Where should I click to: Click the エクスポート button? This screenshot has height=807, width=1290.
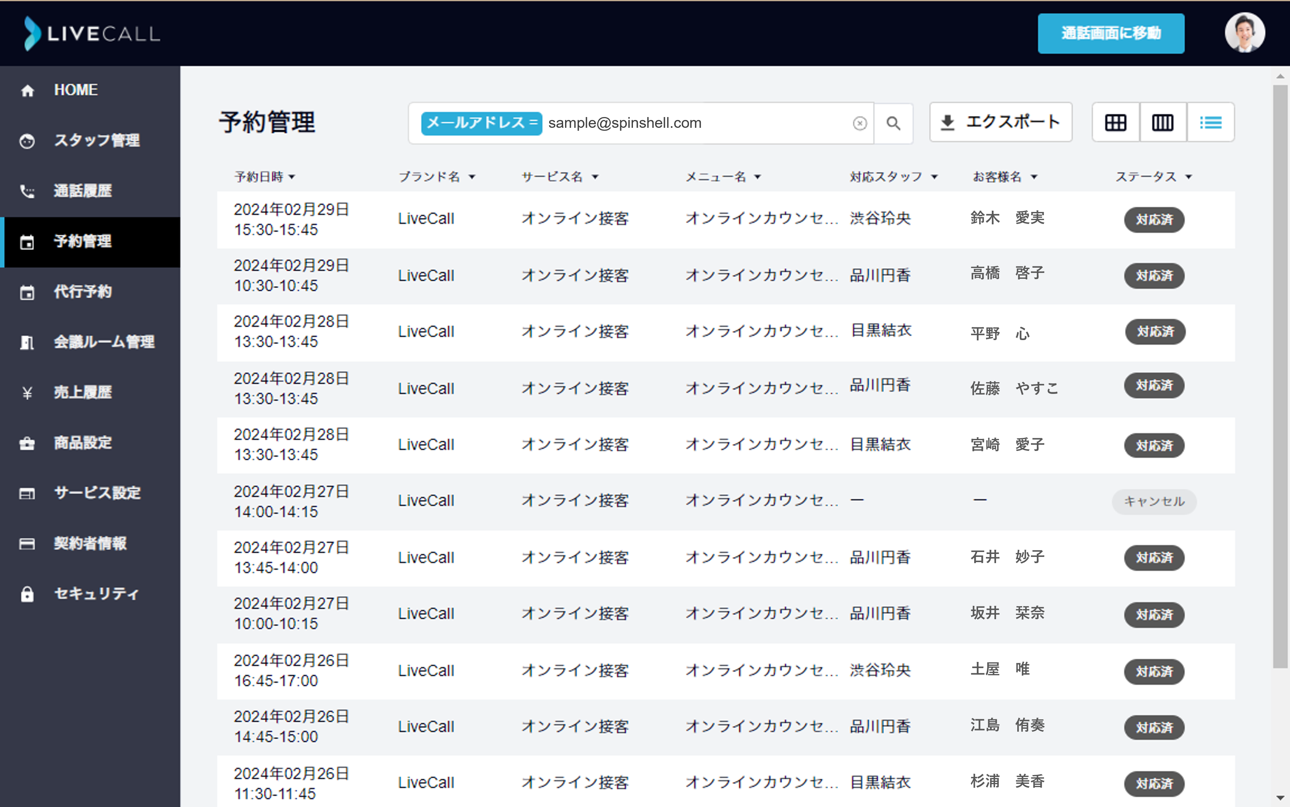1001,122
